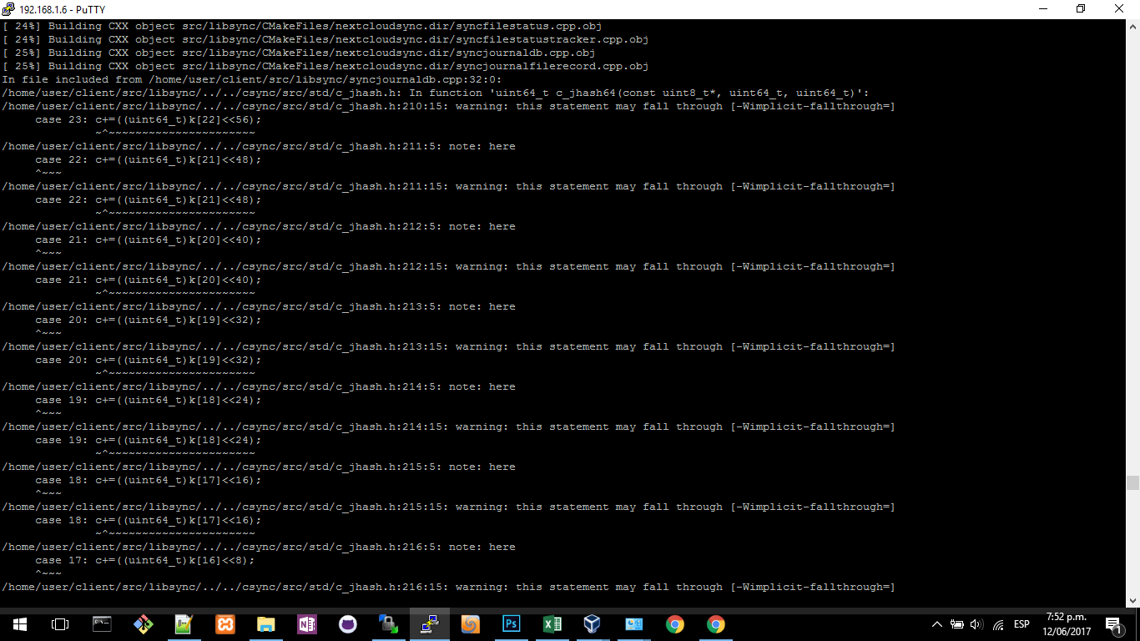Open the Action Center notifications

(1112, 624)
